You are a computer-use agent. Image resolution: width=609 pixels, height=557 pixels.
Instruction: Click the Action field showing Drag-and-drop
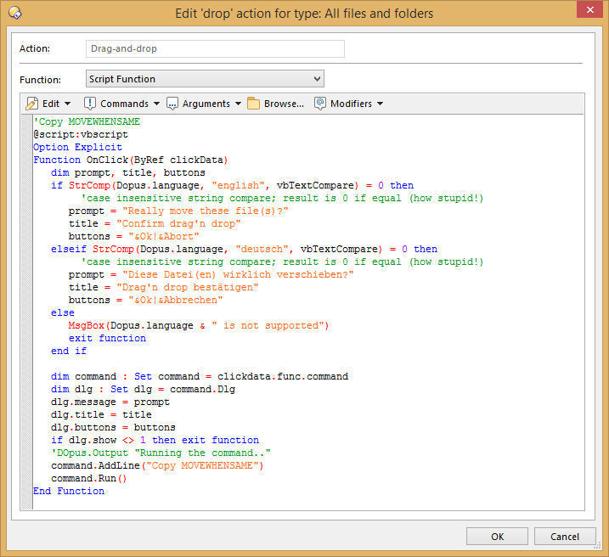point(215,48)
